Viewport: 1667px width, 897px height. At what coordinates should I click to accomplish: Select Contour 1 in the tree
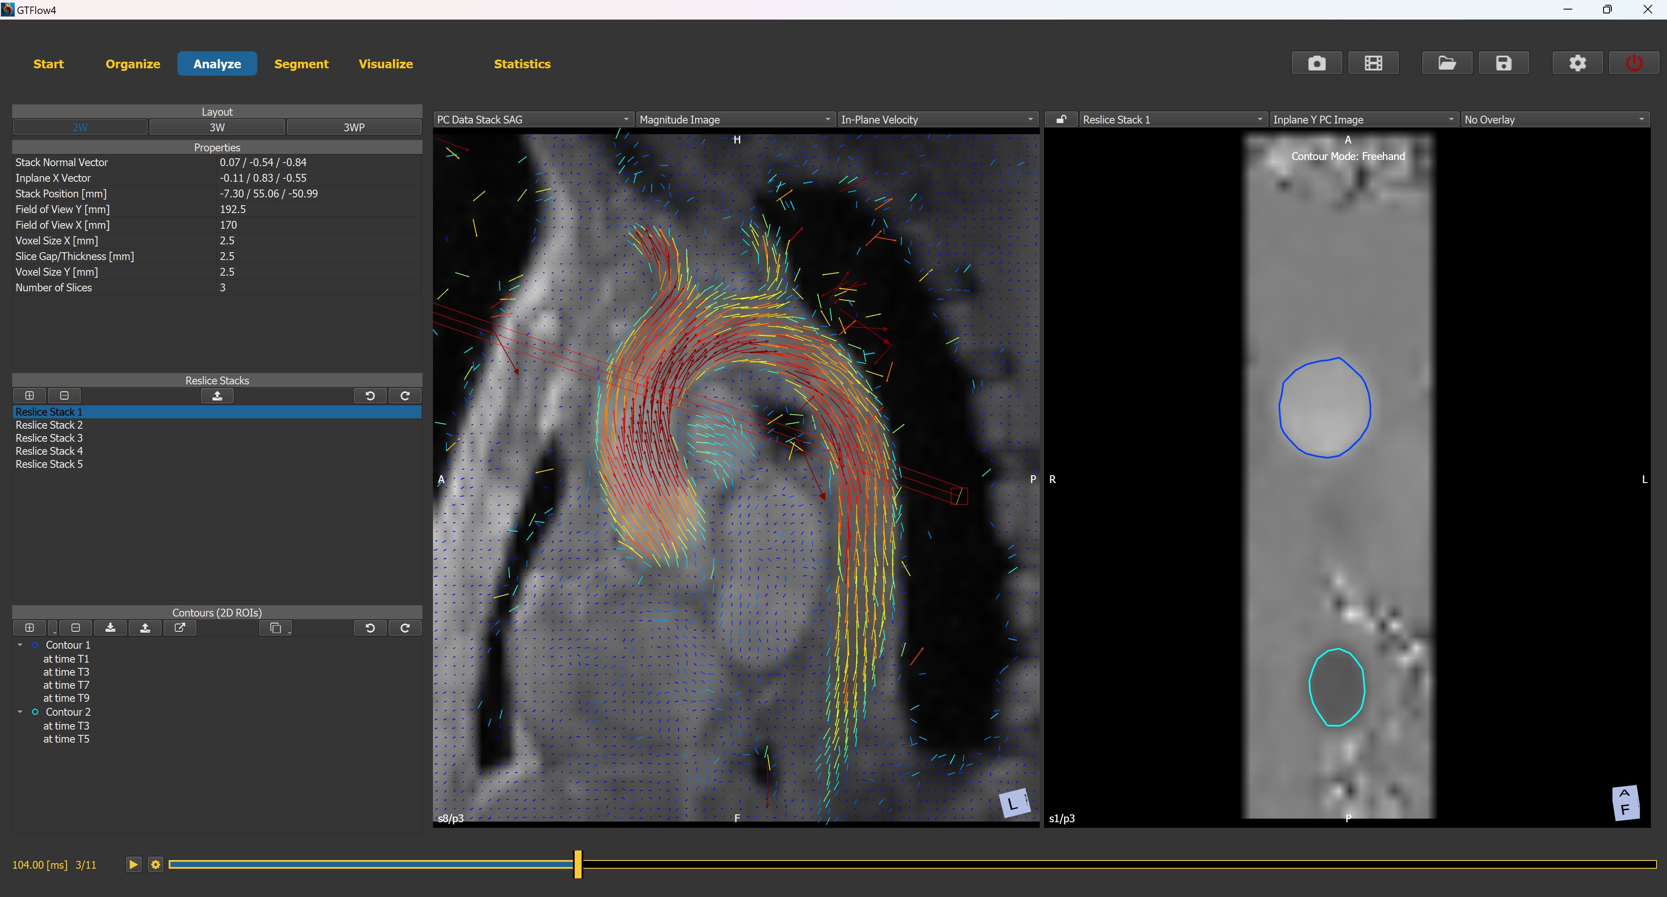[x=68, y=645]
